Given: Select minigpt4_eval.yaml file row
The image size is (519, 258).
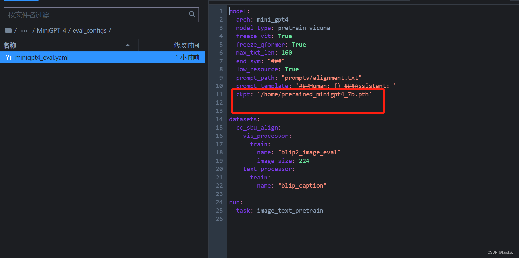Looking at the screenshot, I should [x=102, y=57].
